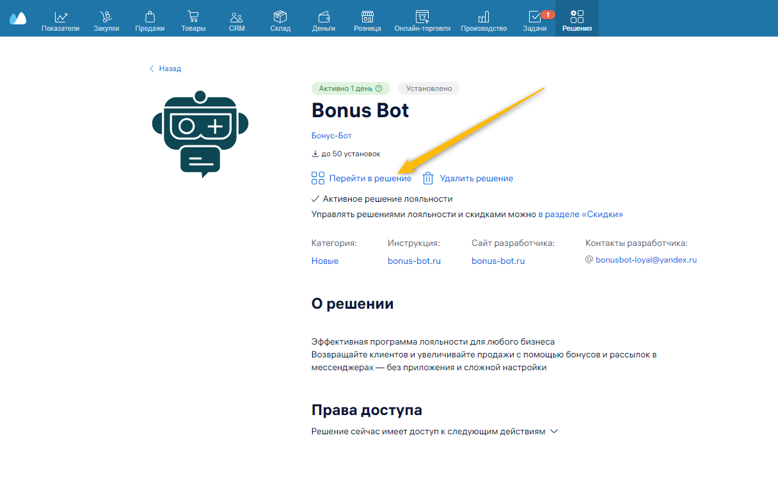
Task: Open the Закупки section icon
Action: pyautogui.click(x=106, y=17)
